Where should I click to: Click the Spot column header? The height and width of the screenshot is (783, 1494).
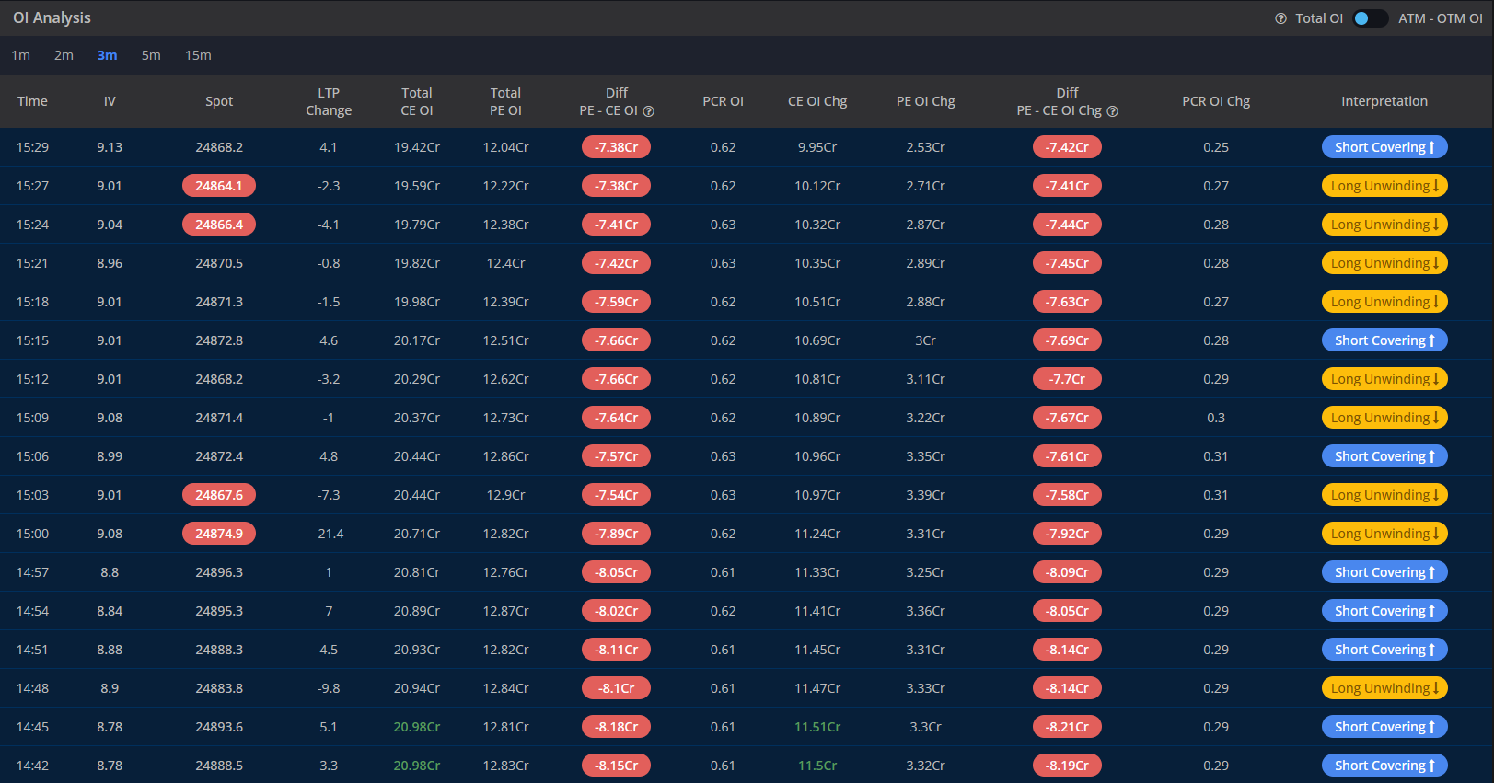pos(219,101)
